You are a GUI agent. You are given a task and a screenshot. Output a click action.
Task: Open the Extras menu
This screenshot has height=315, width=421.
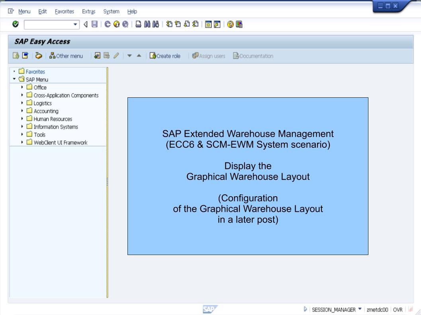[88, 11]
